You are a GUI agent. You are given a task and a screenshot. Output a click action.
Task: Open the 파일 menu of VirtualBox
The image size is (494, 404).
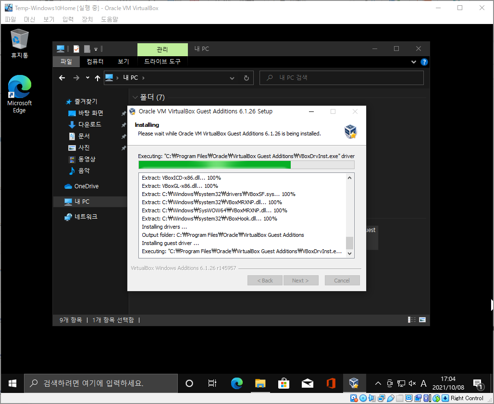click(x=11, y=19)
